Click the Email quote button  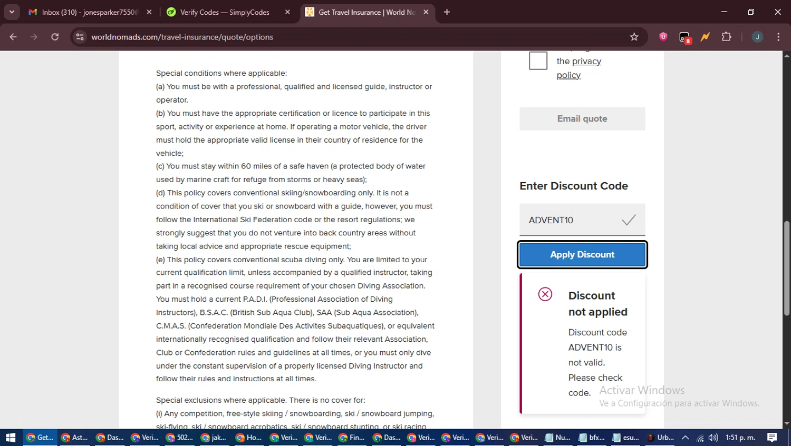click(582, 118)
